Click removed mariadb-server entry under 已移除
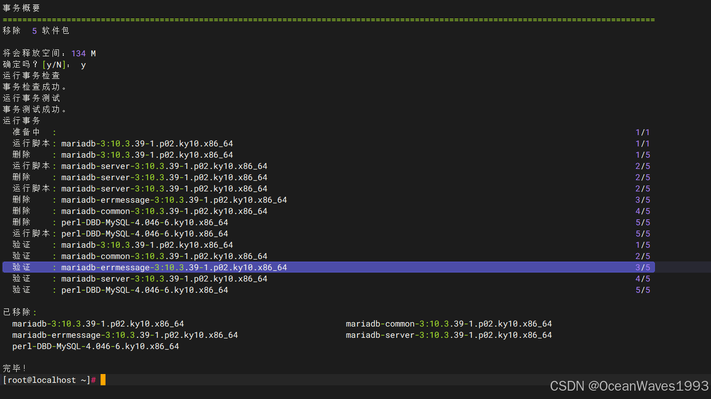 pyautogui.click(x=449, y=335)
